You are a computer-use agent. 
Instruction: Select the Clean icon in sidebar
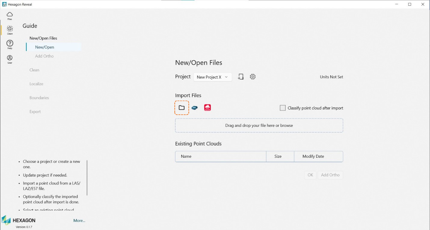click(10, 30)
